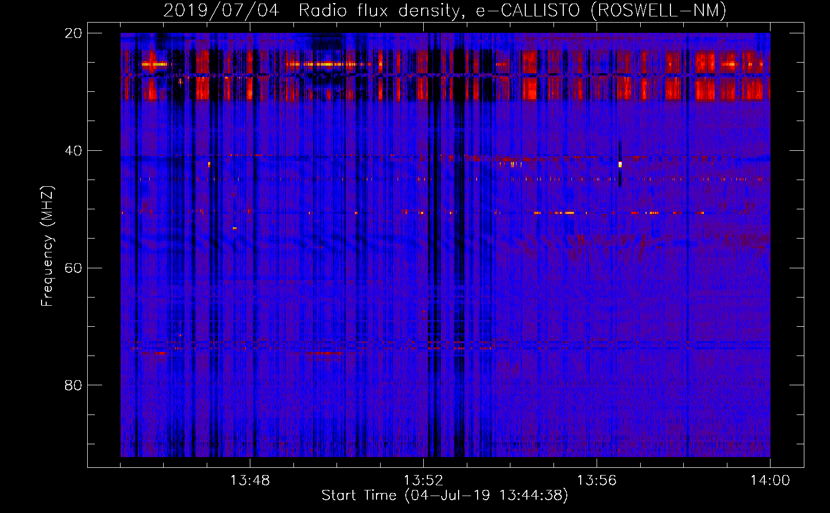Click the 'Frequency (MHZ)' axis label
This screenshot has width=830, height=513.
pyautogui.click(x=47, y=246)
